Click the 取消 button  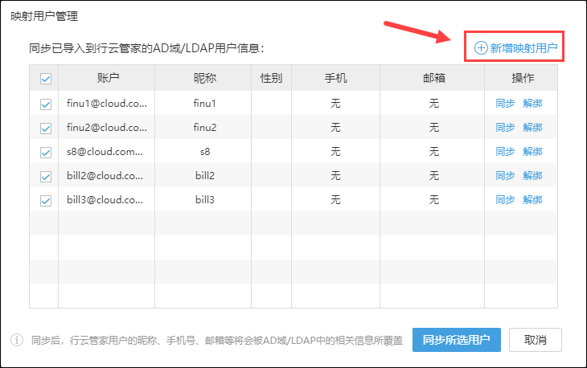(x=536, y=339)
